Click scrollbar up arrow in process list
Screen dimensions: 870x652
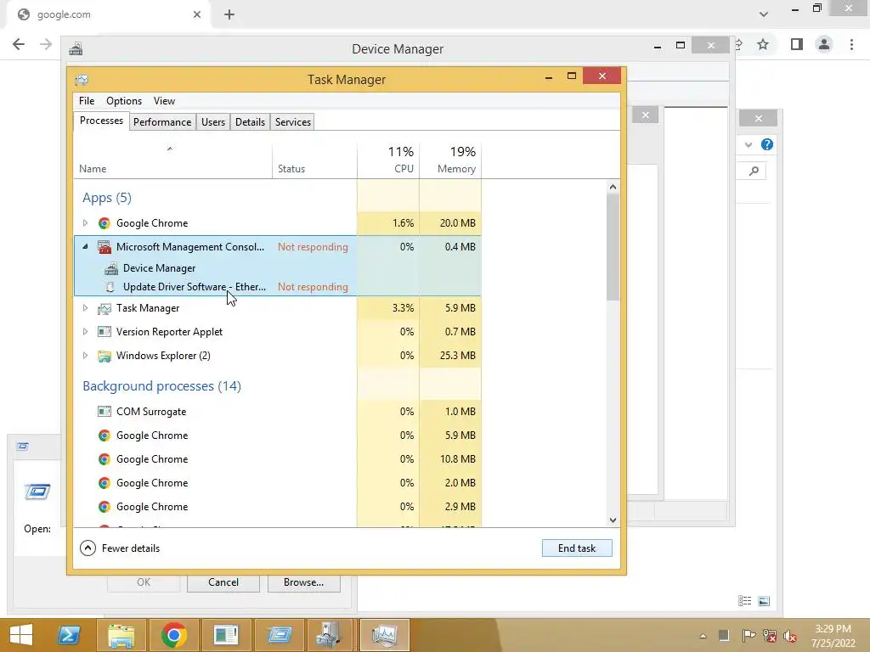[613, 187]
